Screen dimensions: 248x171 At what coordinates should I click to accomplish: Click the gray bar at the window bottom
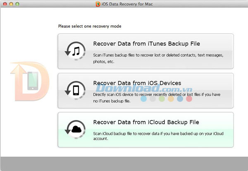click(124, 164)
